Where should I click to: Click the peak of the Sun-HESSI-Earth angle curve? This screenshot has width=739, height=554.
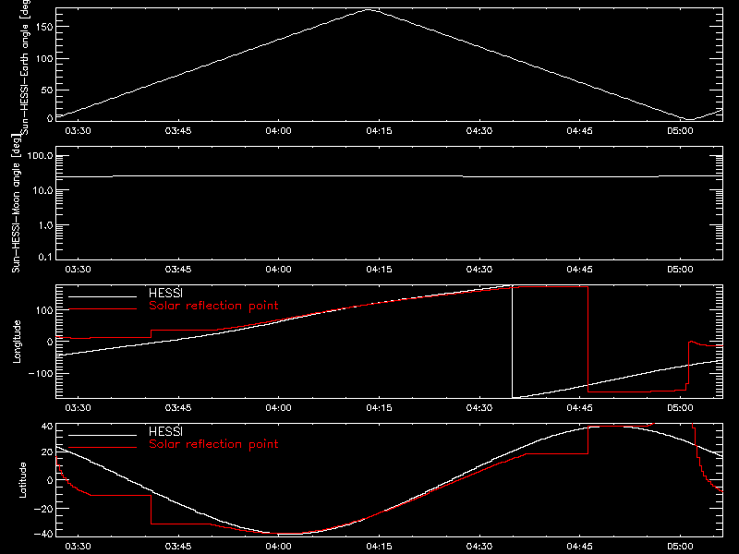tap(369, 9)
